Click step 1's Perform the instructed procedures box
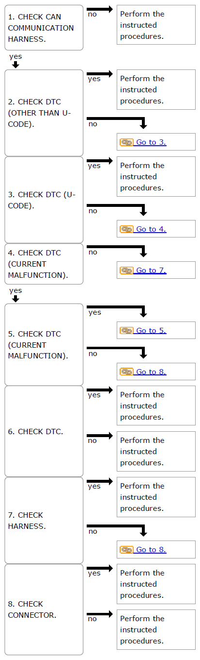Screen dimensions: 200x660 pos(156,25)
